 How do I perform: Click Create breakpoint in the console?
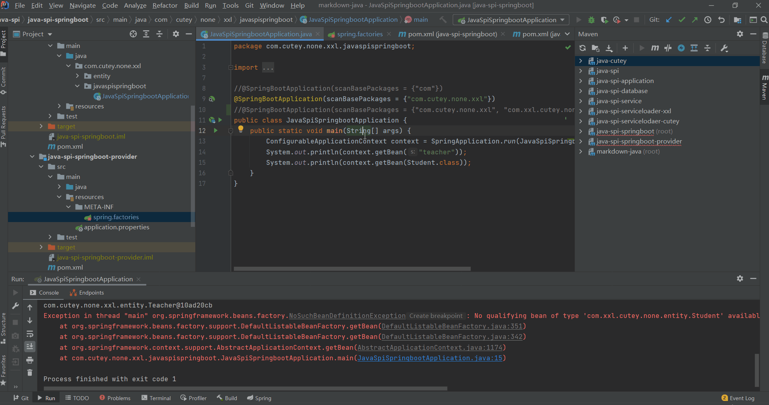click(x=436, y=316)
